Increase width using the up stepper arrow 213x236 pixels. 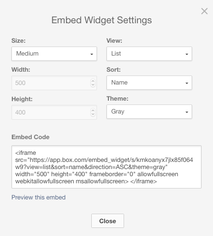[93, 81]
